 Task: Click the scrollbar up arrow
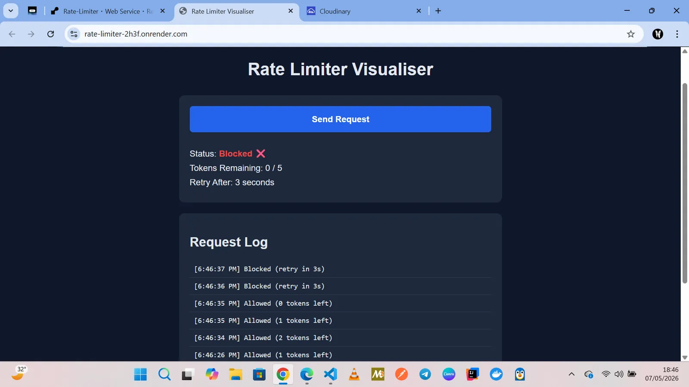click(x=685, y=51)
